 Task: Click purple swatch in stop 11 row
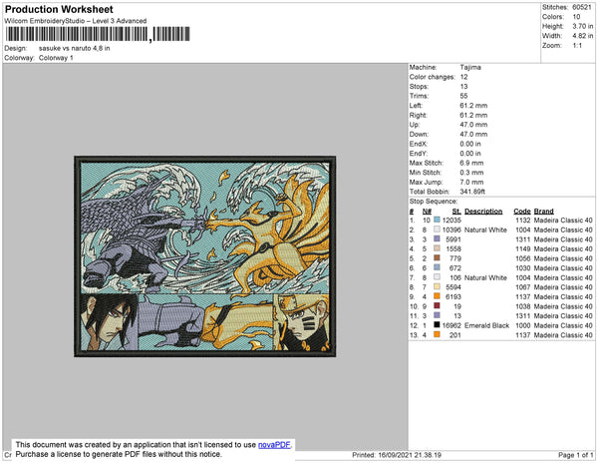[x=437, y=315]
